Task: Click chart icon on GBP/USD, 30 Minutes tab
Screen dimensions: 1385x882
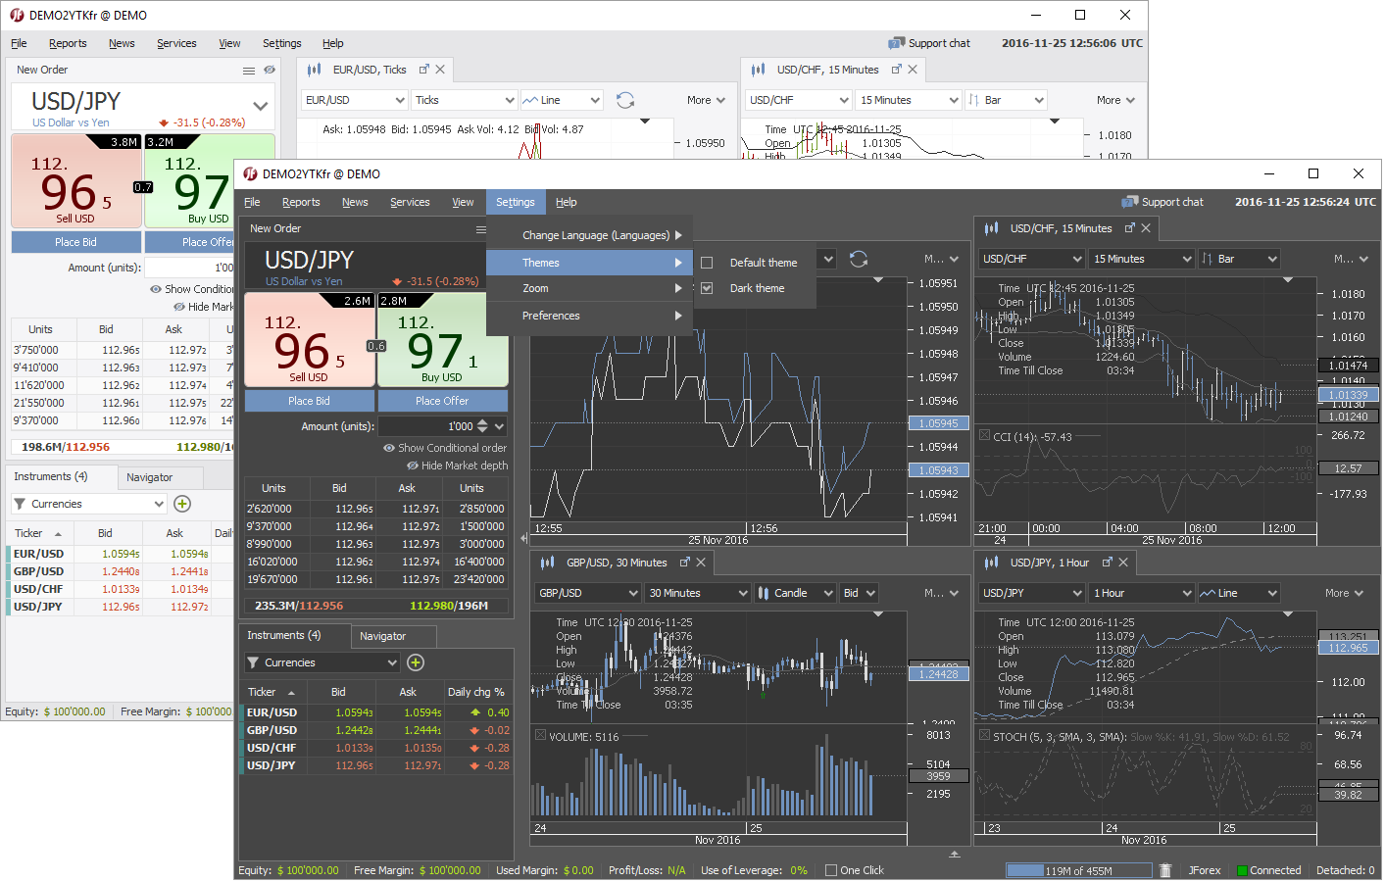Action: click(x=547, y=563)
